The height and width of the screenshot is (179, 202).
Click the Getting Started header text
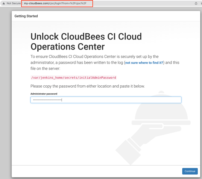pos(26,16)
